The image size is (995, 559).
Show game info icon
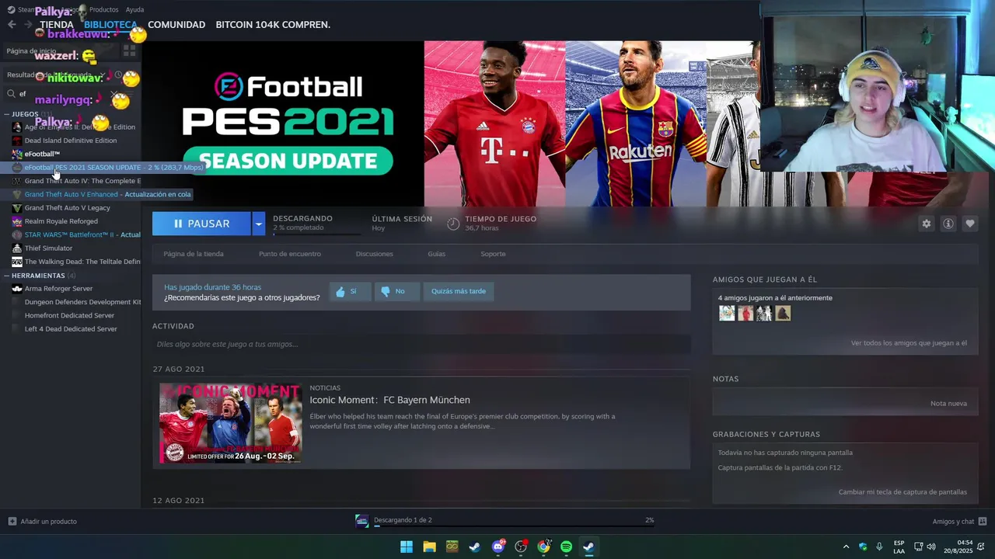click(948, 224)
